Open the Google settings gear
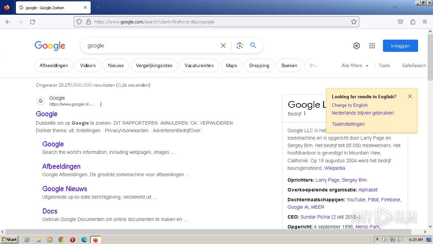433x244 pixels. click(x=357, y=46)
